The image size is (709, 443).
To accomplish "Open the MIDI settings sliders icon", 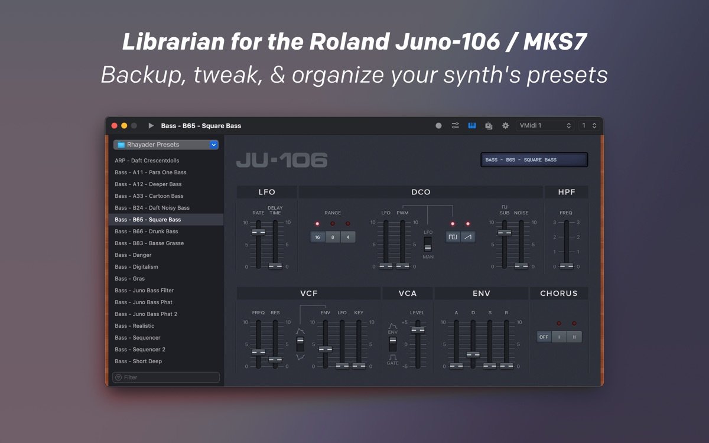I will click(x=455, y=125).
